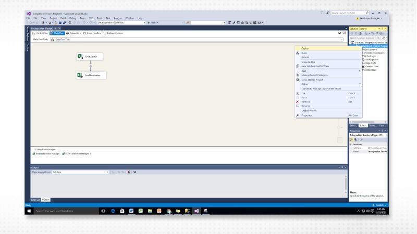
Task: Open the Properties object selector dropdown
Action: point(368,135)
